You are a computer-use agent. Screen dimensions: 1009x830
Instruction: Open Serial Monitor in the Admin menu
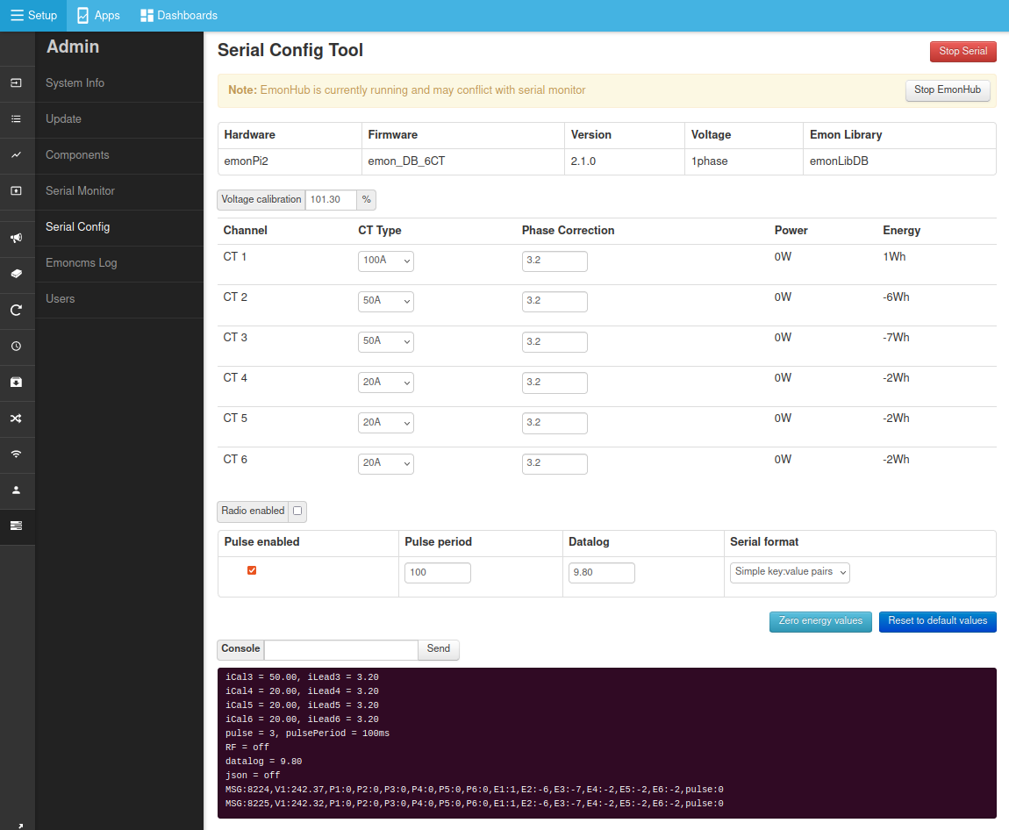[x=80, y=191]
